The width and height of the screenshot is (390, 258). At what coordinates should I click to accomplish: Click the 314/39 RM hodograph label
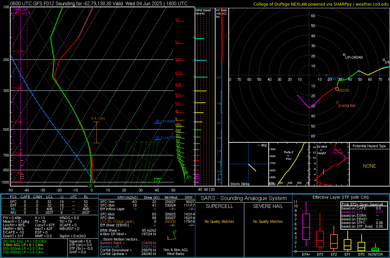tap(346, 106)
